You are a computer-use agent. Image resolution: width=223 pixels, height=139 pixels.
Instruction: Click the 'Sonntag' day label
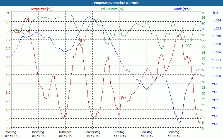(x=173, y=132)
